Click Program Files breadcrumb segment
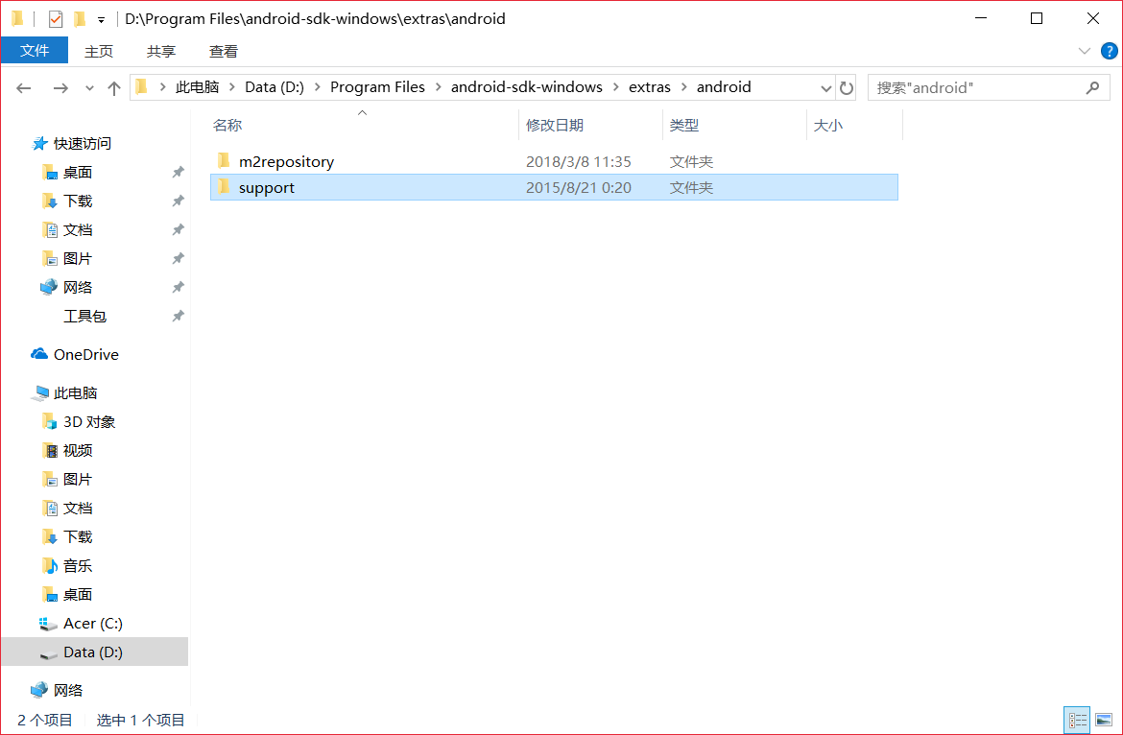The image size is (1123, 735). tap(377, 87)
